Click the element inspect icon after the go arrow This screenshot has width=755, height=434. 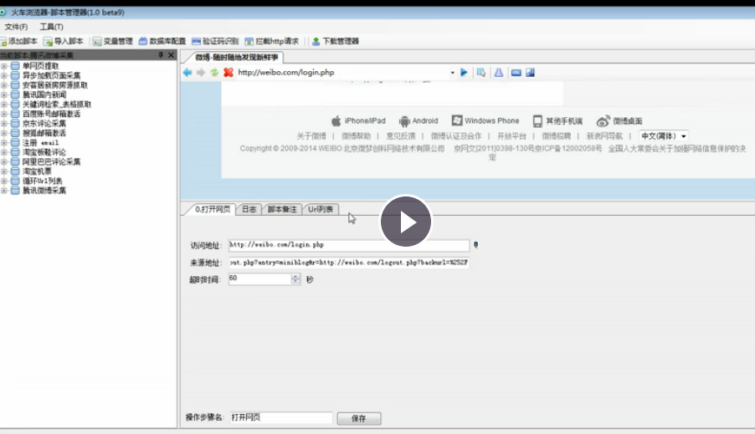481,73
